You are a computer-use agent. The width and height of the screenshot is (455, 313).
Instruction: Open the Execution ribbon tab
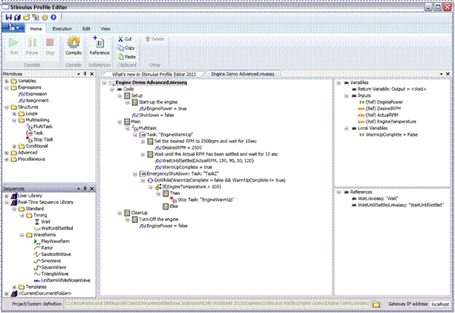(62, 28)
